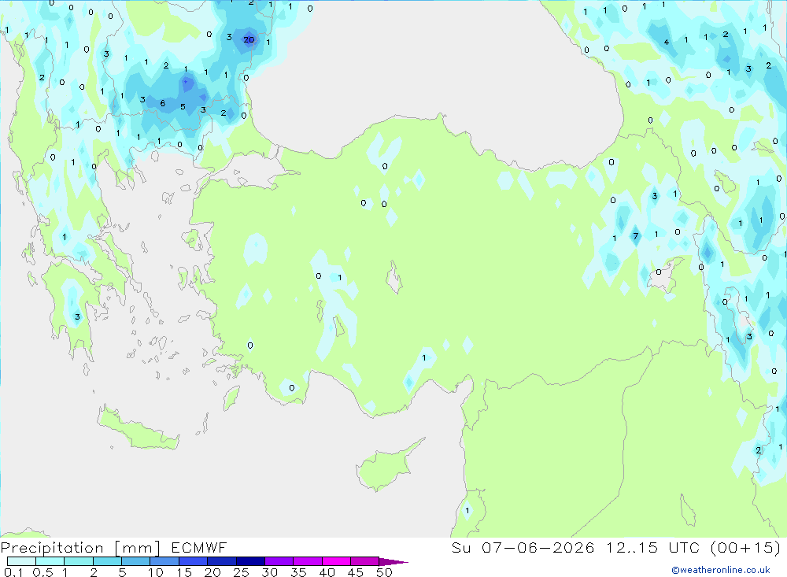Pick the 10–15 mm legend color swatch

click(x=164, y=561)
